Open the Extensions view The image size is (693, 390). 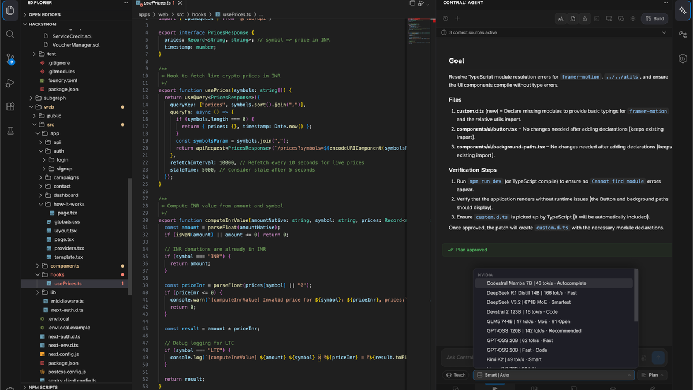[10, 107]
